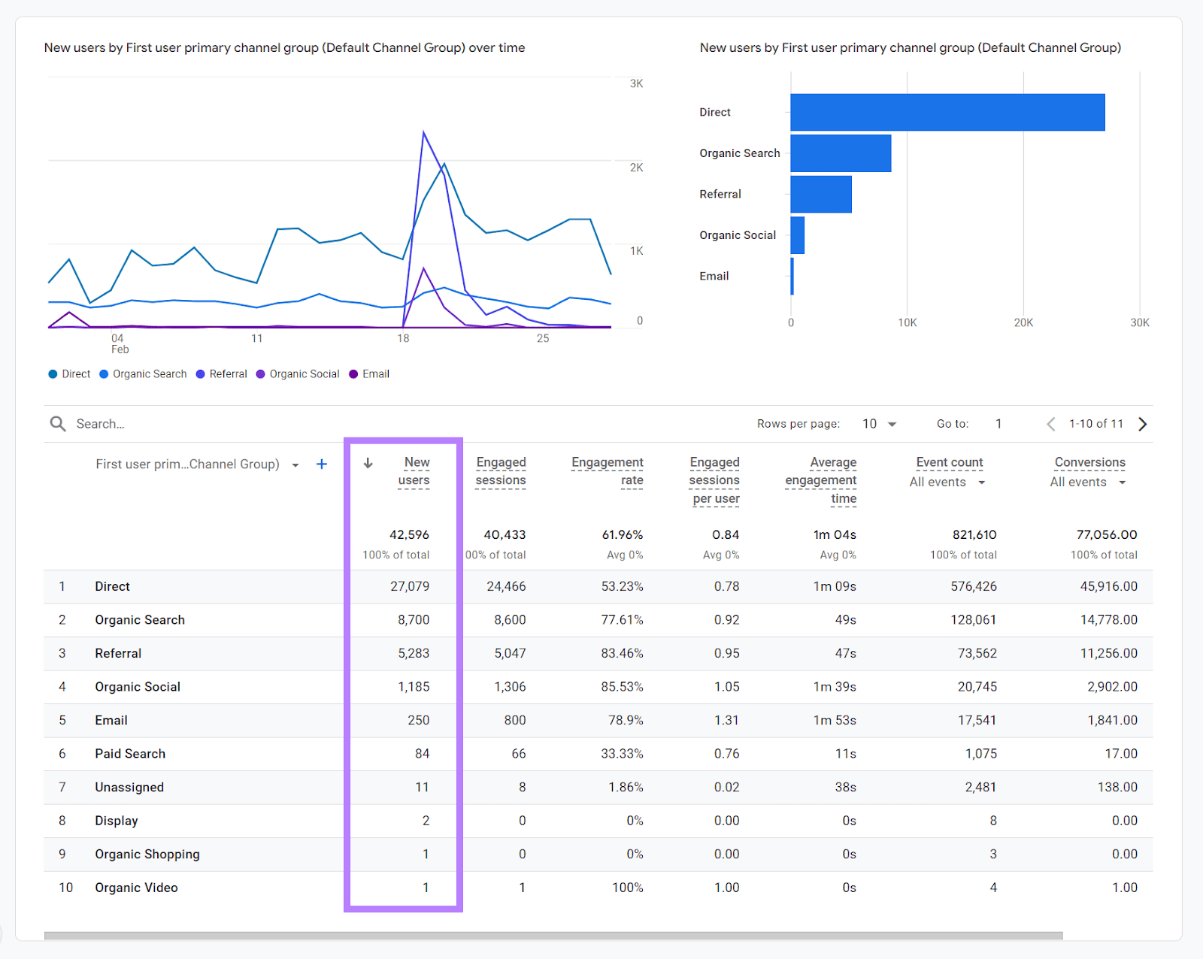Click the Direct legend dot under the line chart

[x=53, y=374]
